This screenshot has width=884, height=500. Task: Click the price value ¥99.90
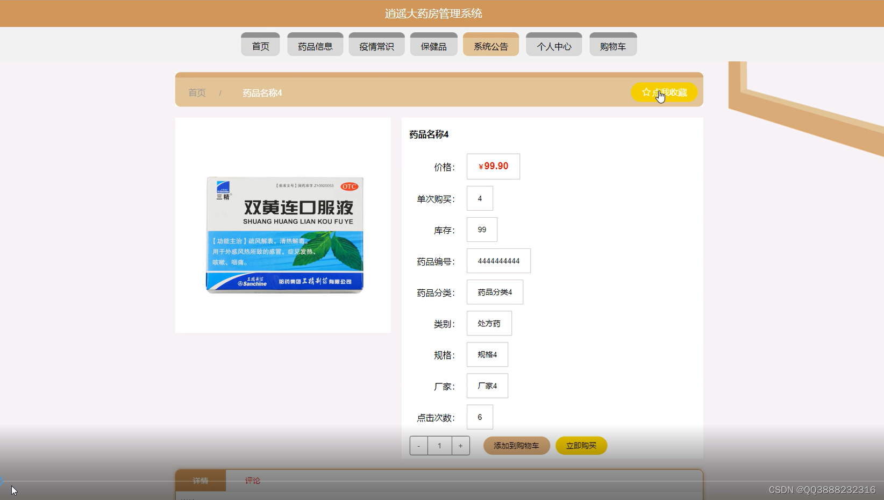493,166
